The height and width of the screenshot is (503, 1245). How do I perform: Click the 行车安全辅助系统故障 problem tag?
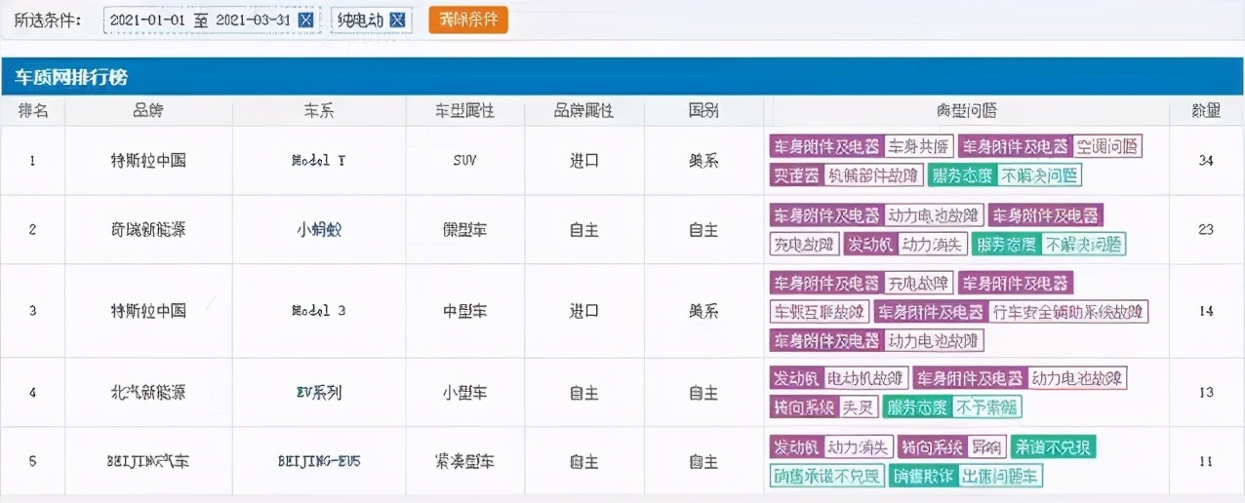(x=1066, y=312)
